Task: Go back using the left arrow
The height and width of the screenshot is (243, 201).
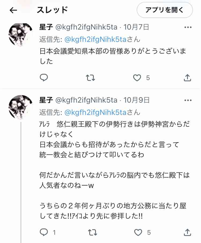Action: tap(13, 10)
